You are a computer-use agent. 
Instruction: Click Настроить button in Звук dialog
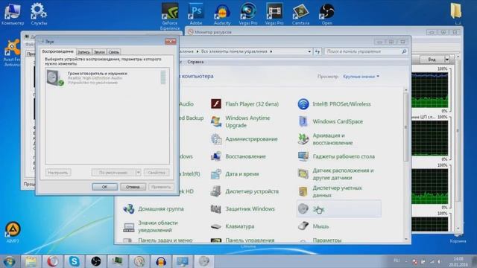click(58, 173)
